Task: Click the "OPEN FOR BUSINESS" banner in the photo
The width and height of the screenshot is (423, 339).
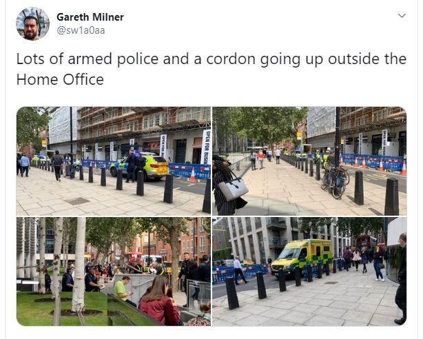Action: pos(207,147)
